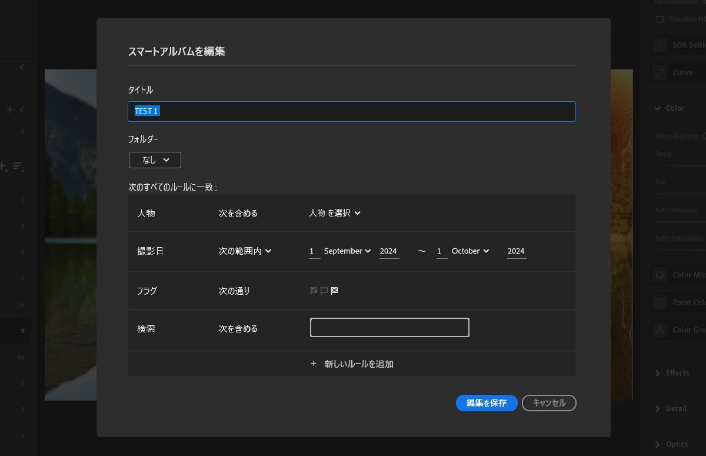This screenshot has height=456, width=706.
Task: Click the Color Grading icon
Action: (x=659, y=330)
